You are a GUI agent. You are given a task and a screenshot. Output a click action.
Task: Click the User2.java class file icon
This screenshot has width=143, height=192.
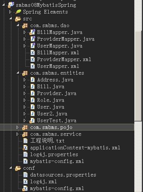pos(33,114)
